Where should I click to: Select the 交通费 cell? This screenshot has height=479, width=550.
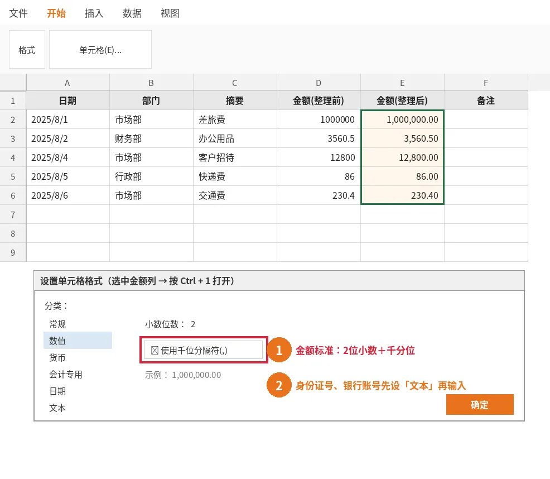pos(235,195)
